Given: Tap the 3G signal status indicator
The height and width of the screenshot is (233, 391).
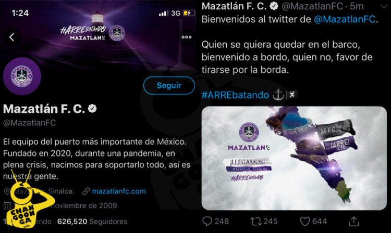Looking at the screenshot, I should coord(176,13).
